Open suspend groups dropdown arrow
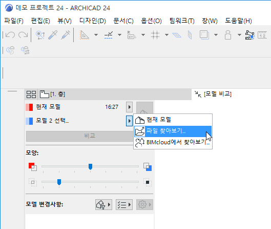This screenshot has height=229, width=271. 239,35
